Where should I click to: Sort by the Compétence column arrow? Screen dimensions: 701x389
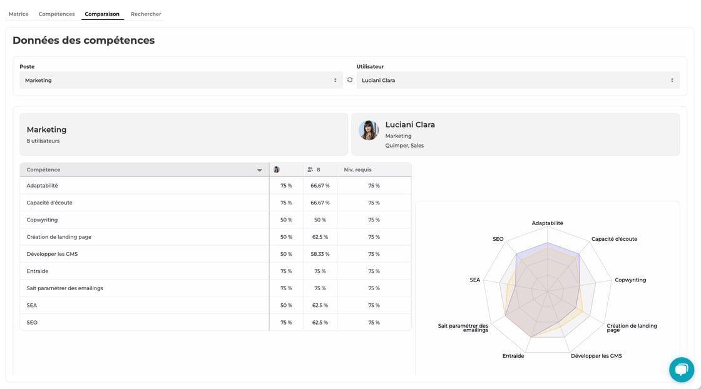click(260, 170)
